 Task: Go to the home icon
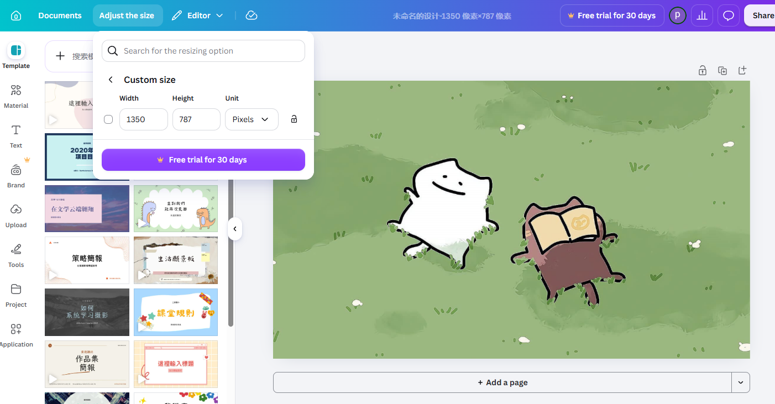click(16, 15)
